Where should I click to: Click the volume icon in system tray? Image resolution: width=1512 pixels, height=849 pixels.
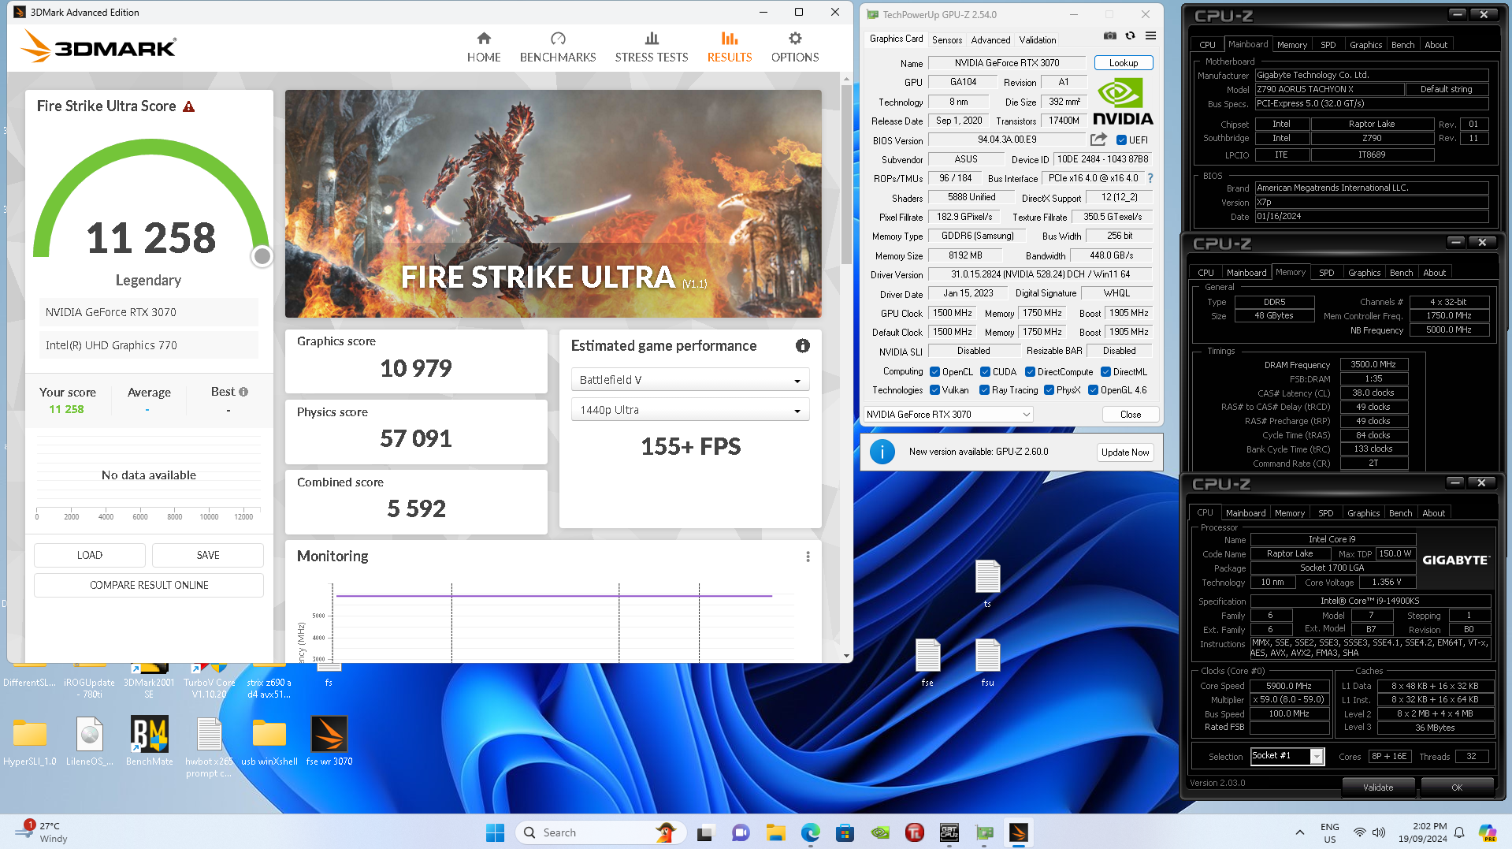tap(1379, 832)
